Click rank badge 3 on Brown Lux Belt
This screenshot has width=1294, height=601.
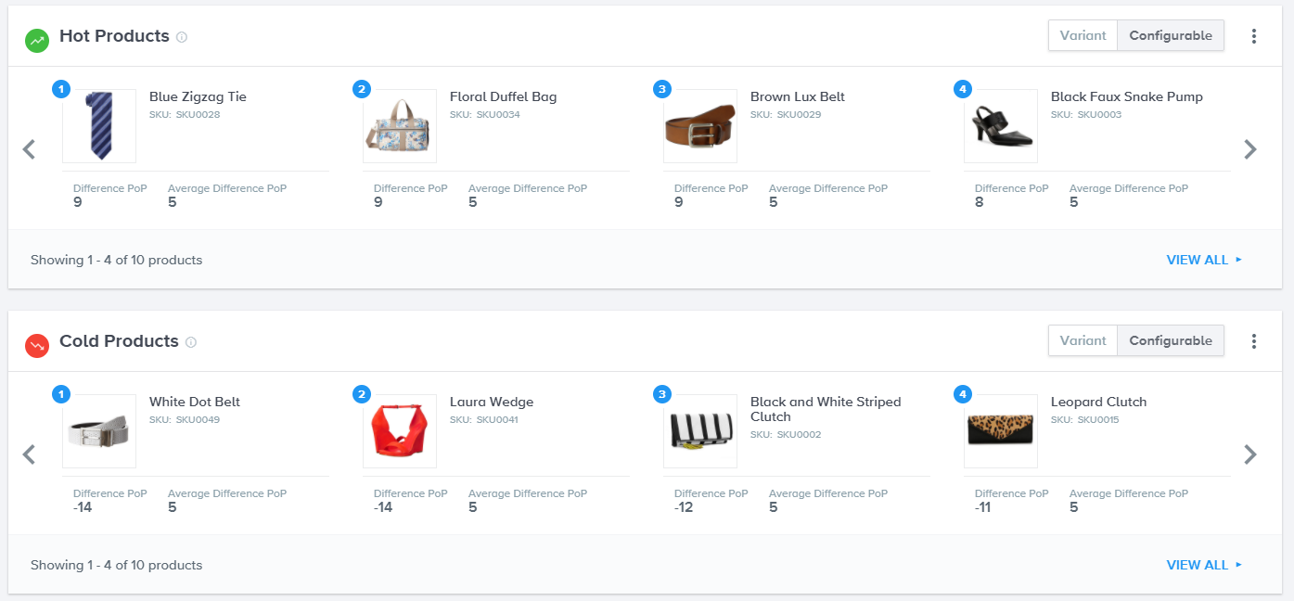(661, 89)
